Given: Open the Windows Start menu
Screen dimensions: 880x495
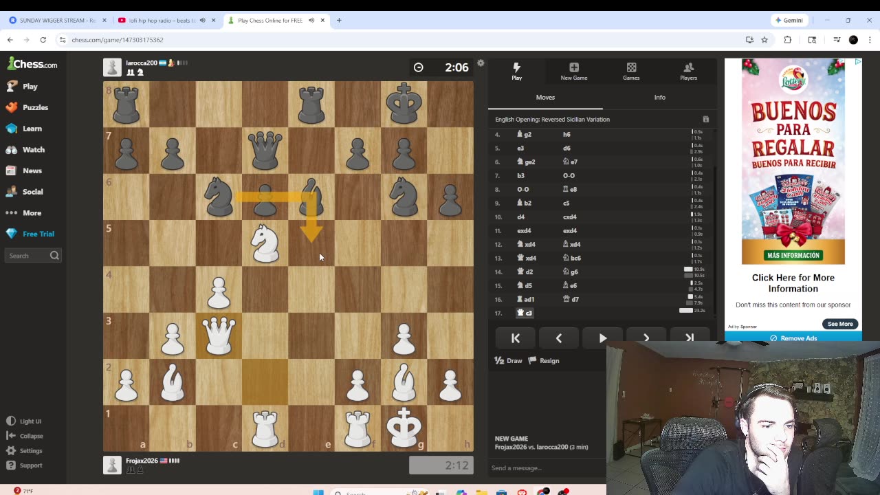Looking at the screenshot, I should (318, 492).
